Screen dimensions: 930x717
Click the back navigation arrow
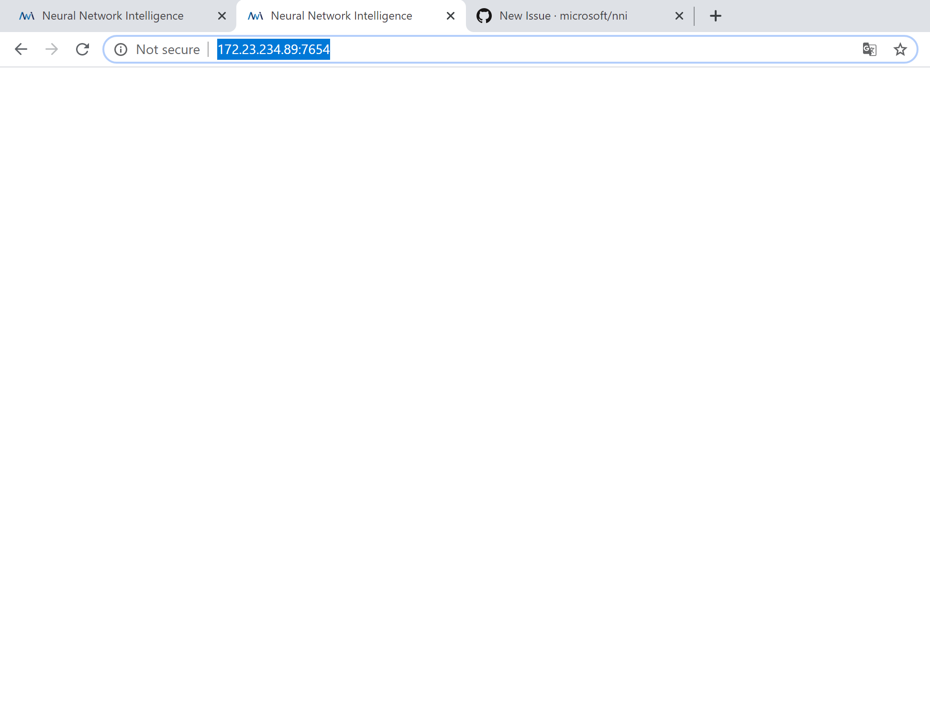[x=21, y=49]
